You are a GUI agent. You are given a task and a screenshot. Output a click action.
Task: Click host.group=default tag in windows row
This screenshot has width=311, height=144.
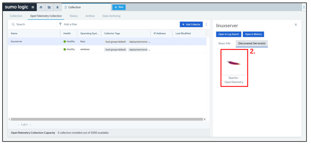[115, 49]
